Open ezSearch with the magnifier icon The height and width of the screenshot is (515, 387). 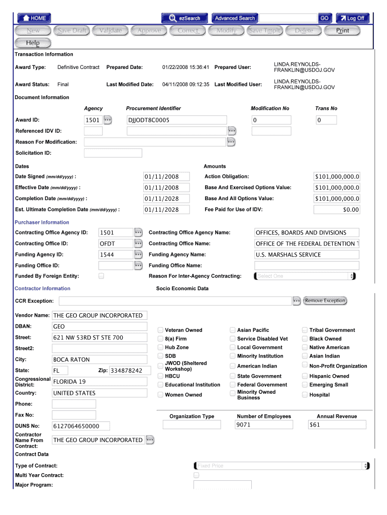pos(184,18)
